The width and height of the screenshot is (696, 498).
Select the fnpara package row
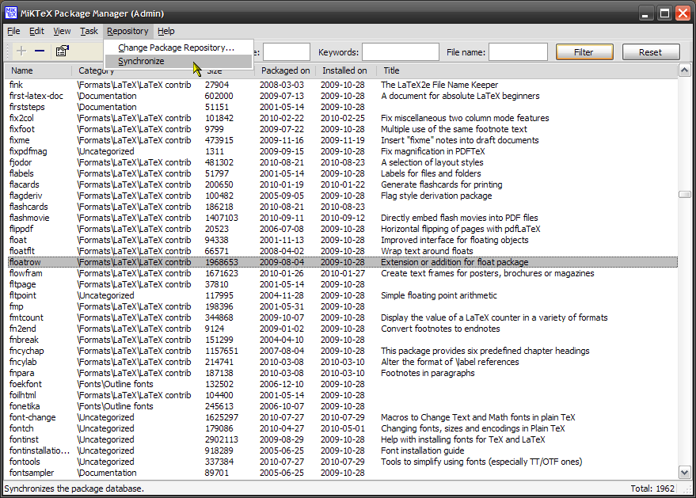coord(343,373)
